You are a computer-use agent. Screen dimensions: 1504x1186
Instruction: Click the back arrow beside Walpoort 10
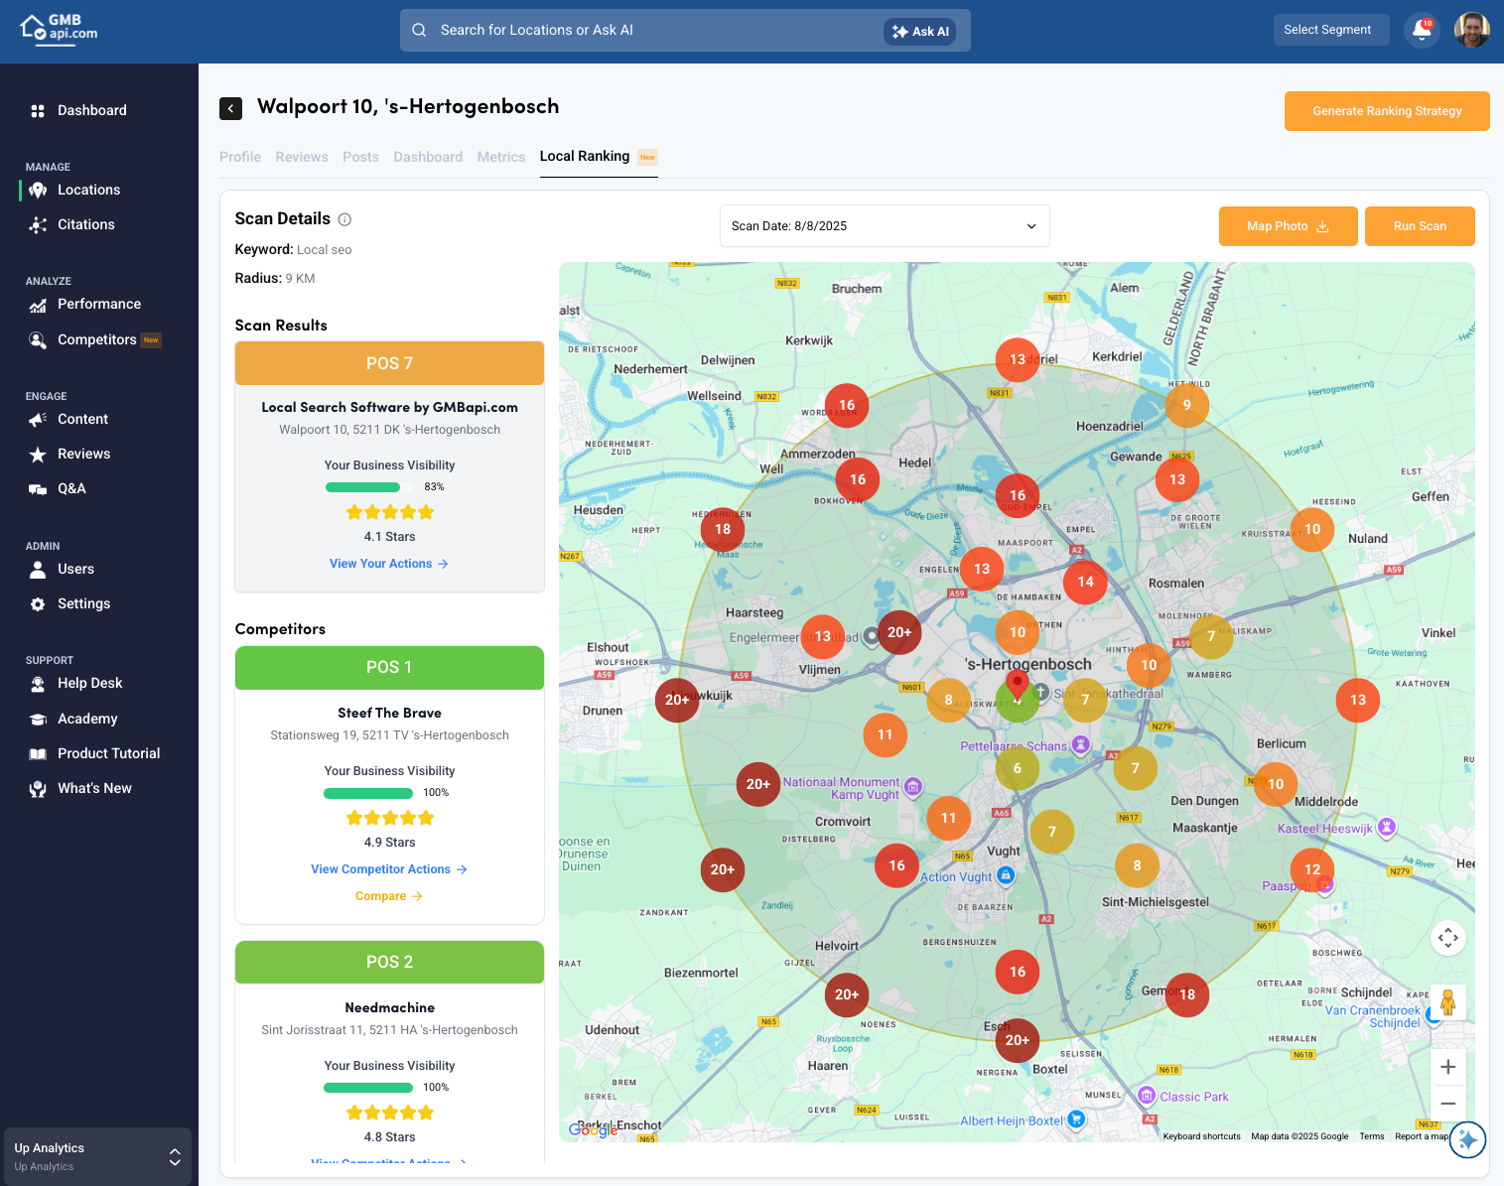click(x=230, y=108)
